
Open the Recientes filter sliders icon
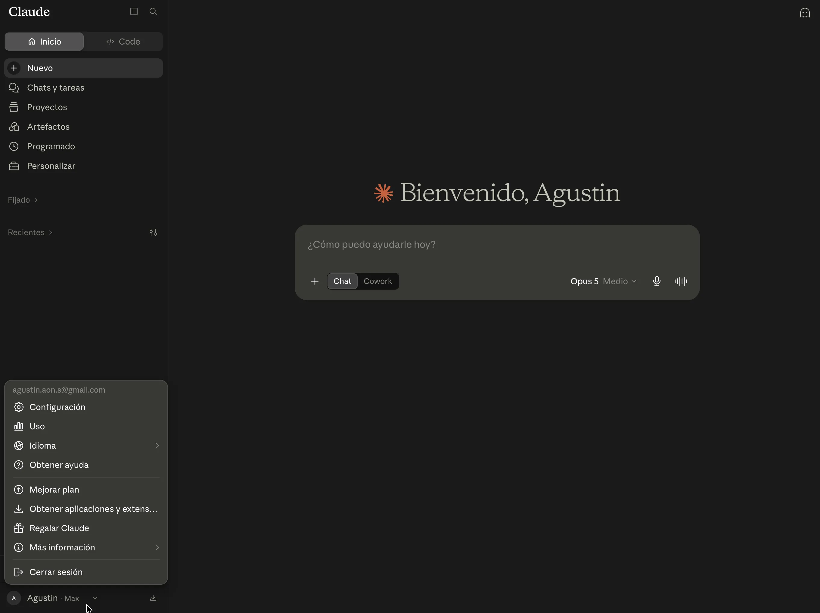[153, 232]
